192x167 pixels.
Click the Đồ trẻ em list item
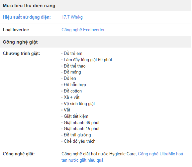73,54
